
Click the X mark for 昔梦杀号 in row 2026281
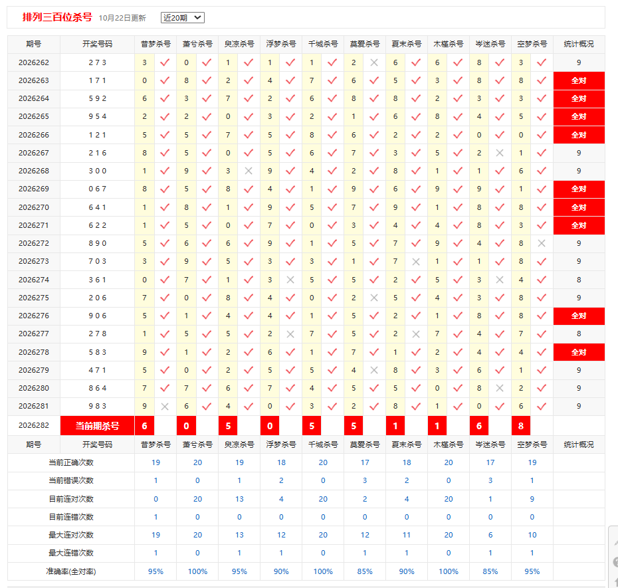pyautogui.click(x=165, y=407)
